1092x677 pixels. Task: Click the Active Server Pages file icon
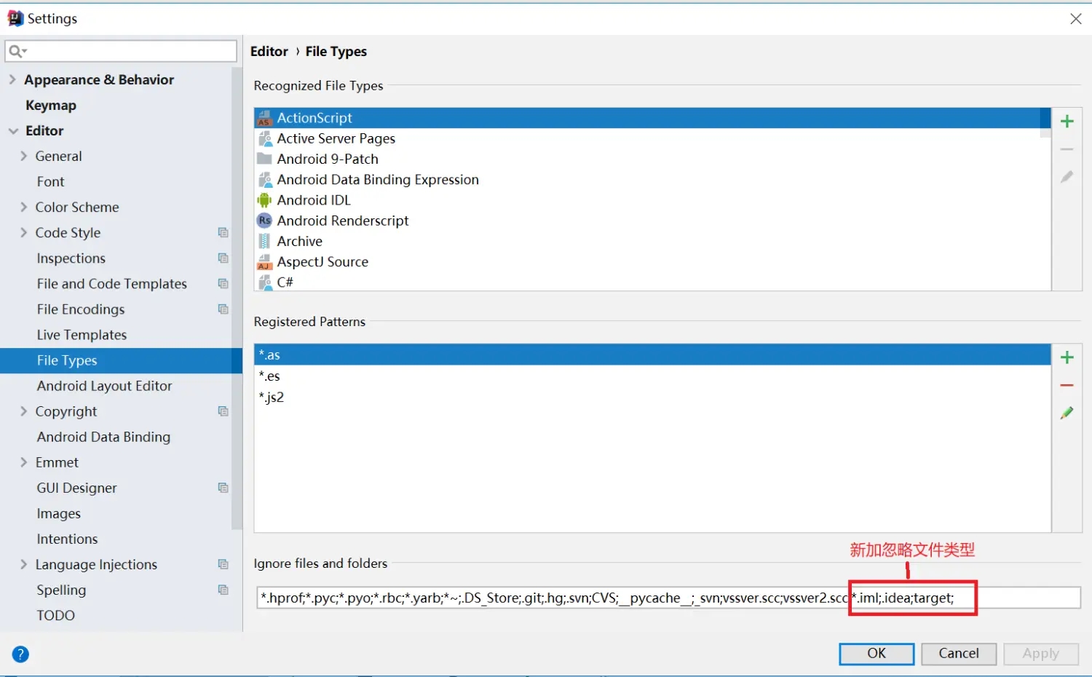[265, 138]
